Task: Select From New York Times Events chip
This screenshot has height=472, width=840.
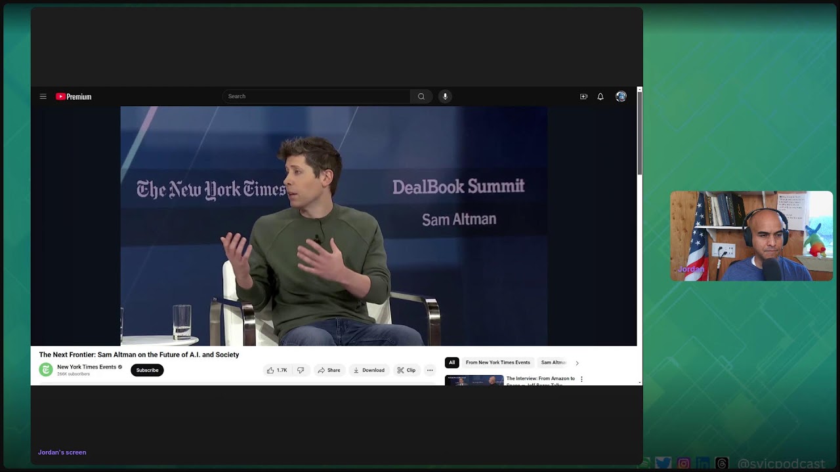Action: pos(498,363)
